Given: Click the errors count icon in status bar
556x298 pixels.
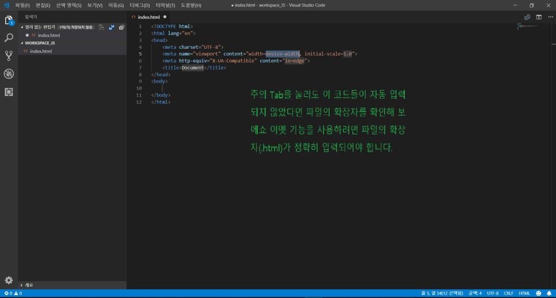Looking at the screenshot, I should click(6, 293).
